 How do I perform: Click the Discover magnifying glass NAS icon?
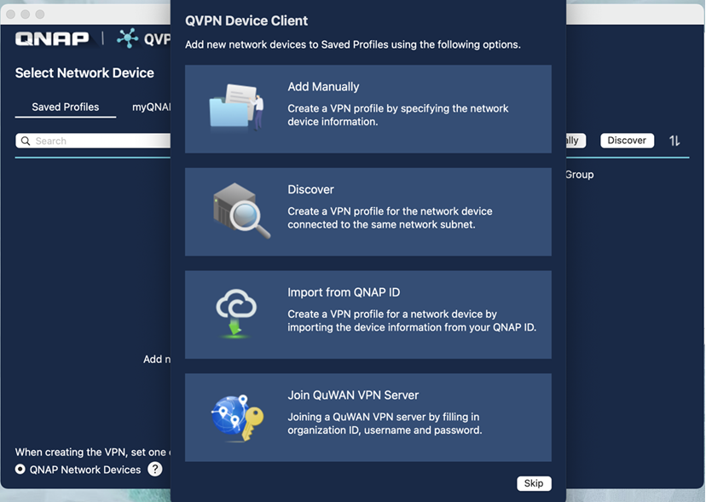click(x=241, y=211)
